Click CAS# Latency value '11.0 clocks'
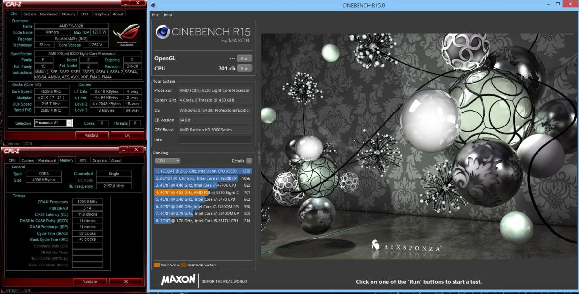 coord(87,214)
